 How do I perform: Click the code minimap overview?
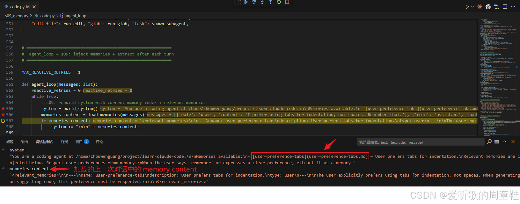point(498,77)
